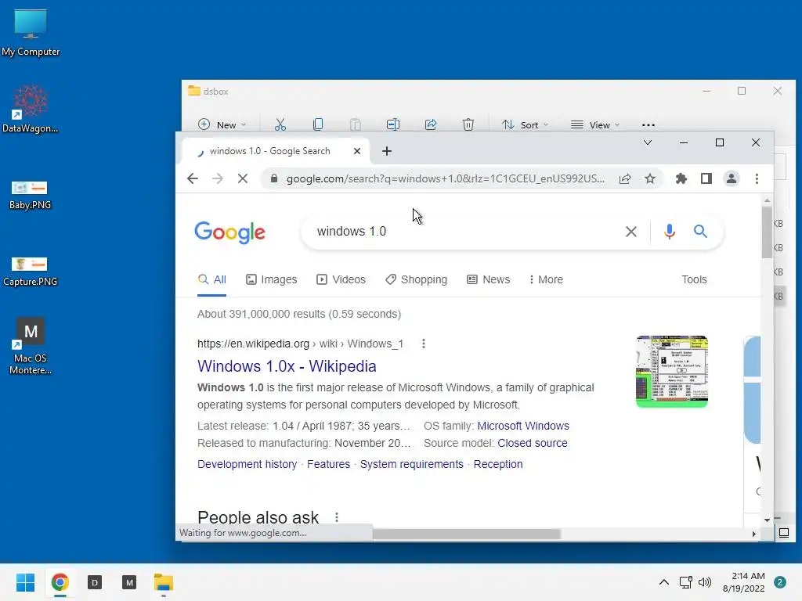802x601 pixels.
Task: Click Share icon in dsbox window
Action: 431,124
